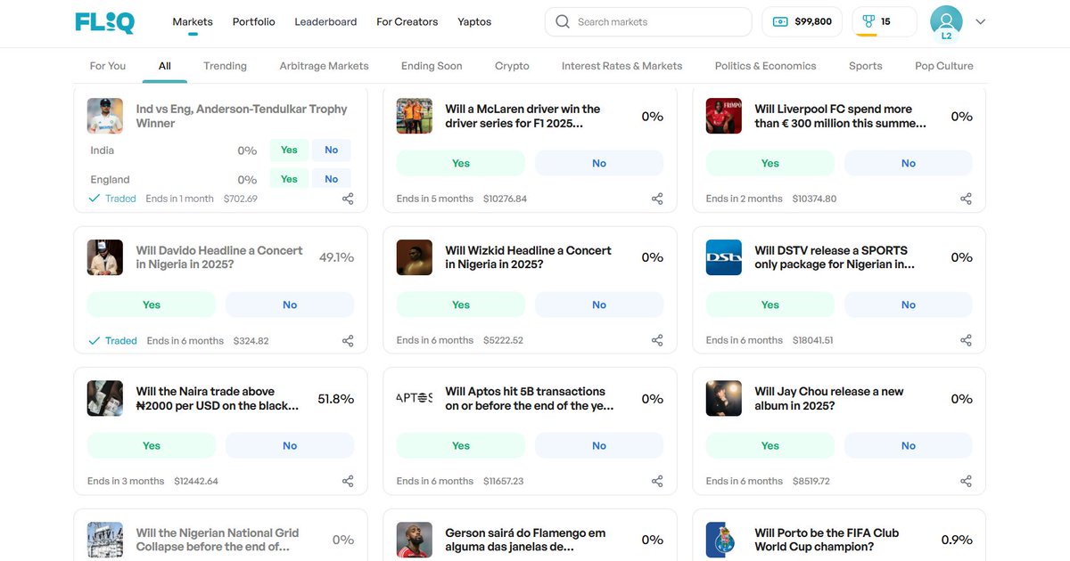Open the trophy points badge showing 15
The width and height of the screenshot is (1070, 561).
tap(885, 21)
